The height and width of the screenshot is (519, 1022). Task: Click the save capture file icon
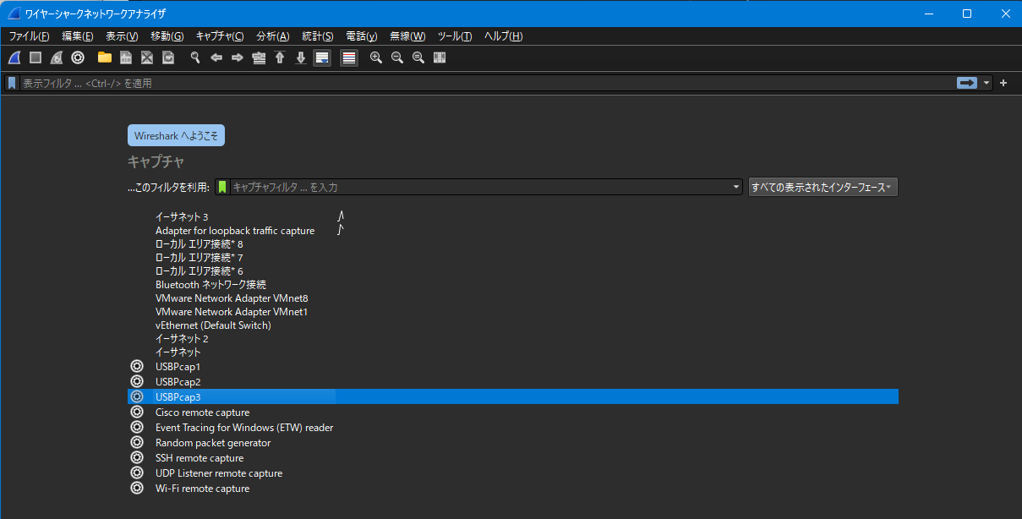[126, 57]
